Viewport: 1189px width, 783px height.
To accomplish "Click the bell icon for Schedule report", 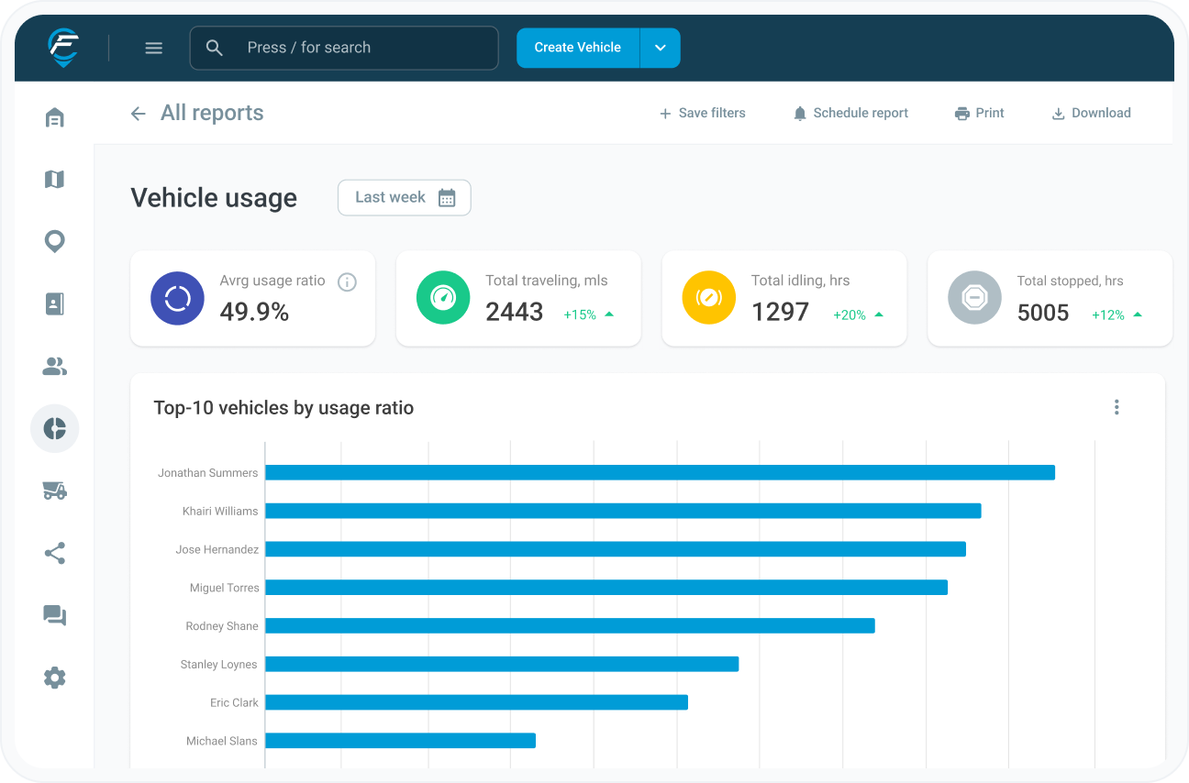I will coord(800,114).
